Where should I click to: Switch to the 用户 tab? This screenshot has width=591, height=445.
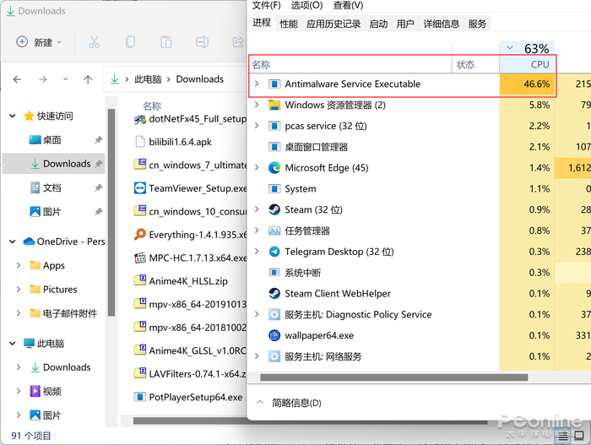click(x=405, y=24)
